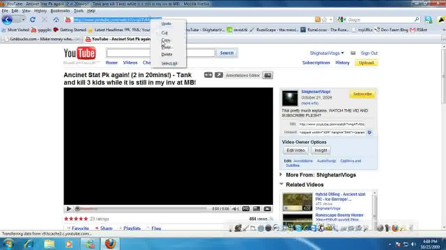
Task: Open the Windows Live Messenger taskbar icon
Action: (x=90, y=244)
